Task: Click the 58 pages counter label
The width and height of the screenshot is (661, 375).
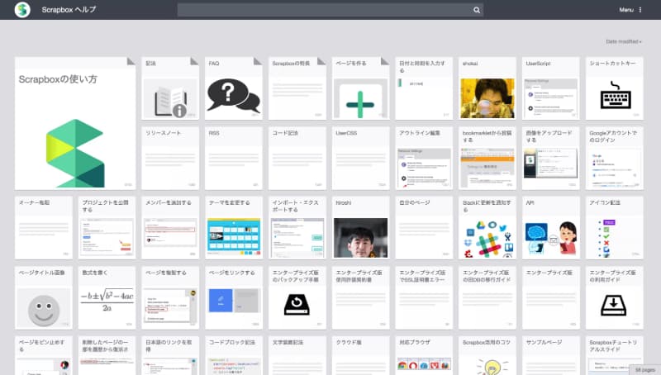Action: 644,369
